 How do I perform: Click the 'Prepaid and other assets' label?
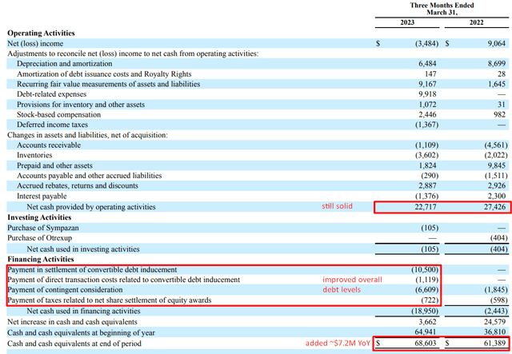click(x=54, y=165)
